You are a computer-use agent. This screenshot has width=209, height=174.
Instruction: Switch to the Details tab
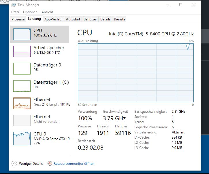105,19
